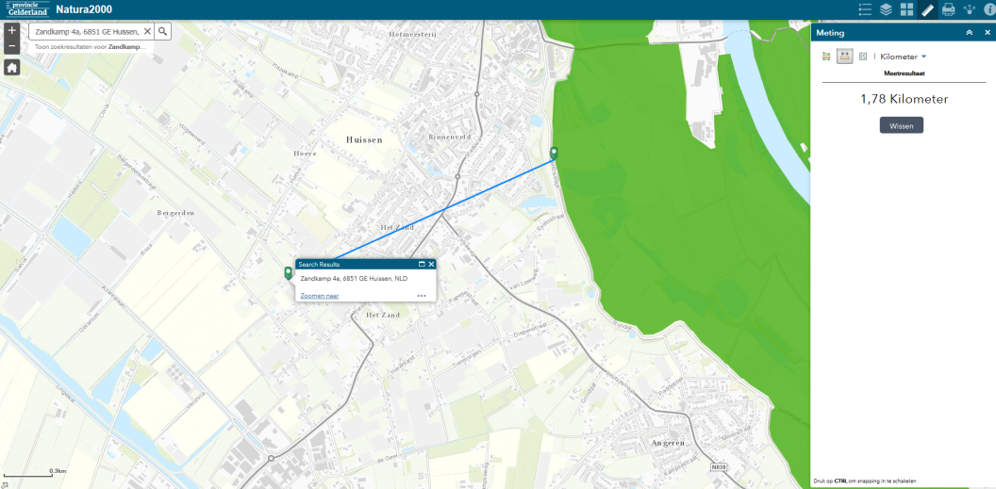This screenshot has height=489, width=996.
Task: Open the Layer list widget
Action: [x=886, y=9]
